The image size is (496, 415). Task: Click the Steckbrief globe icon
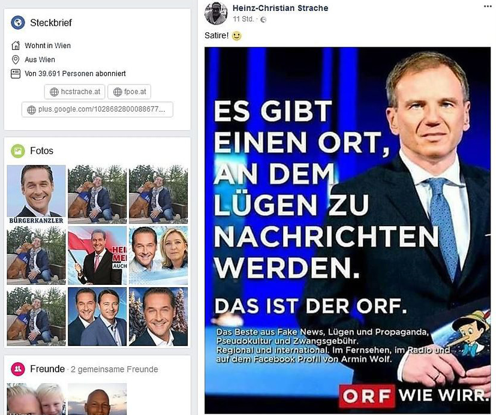(18, 23)
